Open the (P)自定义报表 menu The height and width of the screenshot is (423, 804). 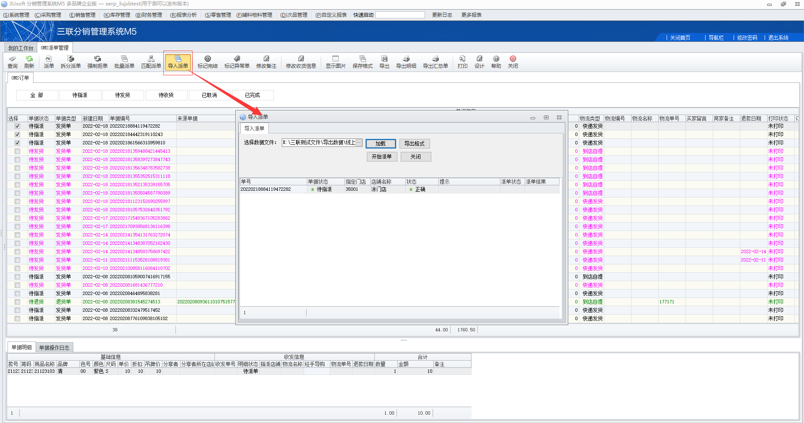click(x=331, y=15)
